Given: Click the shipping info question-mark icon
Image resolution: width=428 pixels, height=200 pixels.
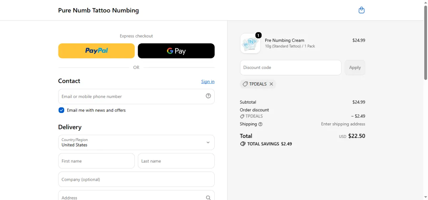Looking at the screenshot, I should click(260, 124).
